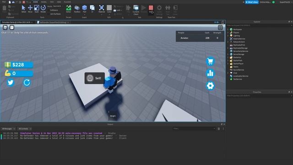Click the Twitter codes button

[x=11, y=82]
